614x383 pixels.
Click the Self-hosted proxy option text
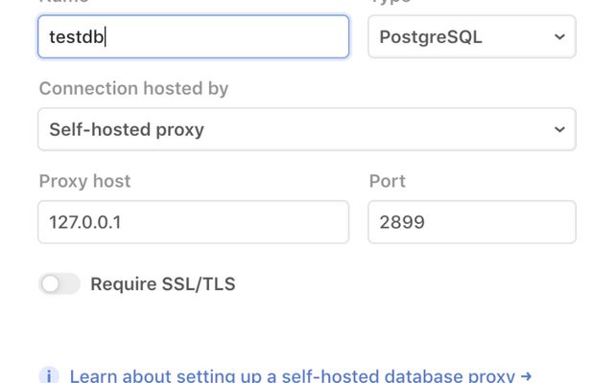click(127, 129)
